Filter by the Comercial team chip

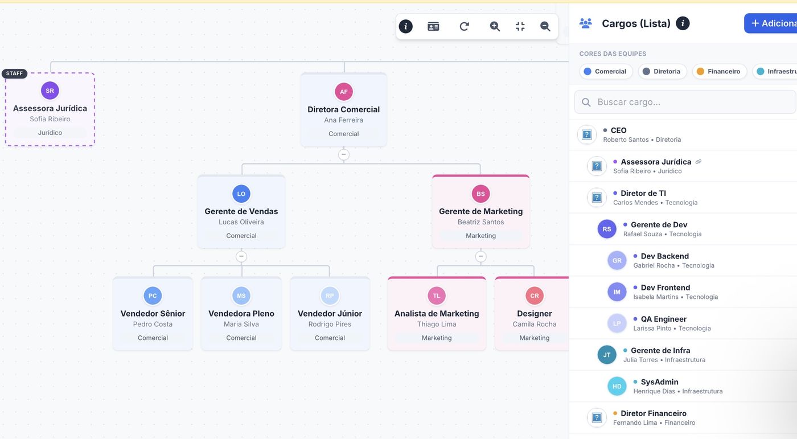pos(606,71)
